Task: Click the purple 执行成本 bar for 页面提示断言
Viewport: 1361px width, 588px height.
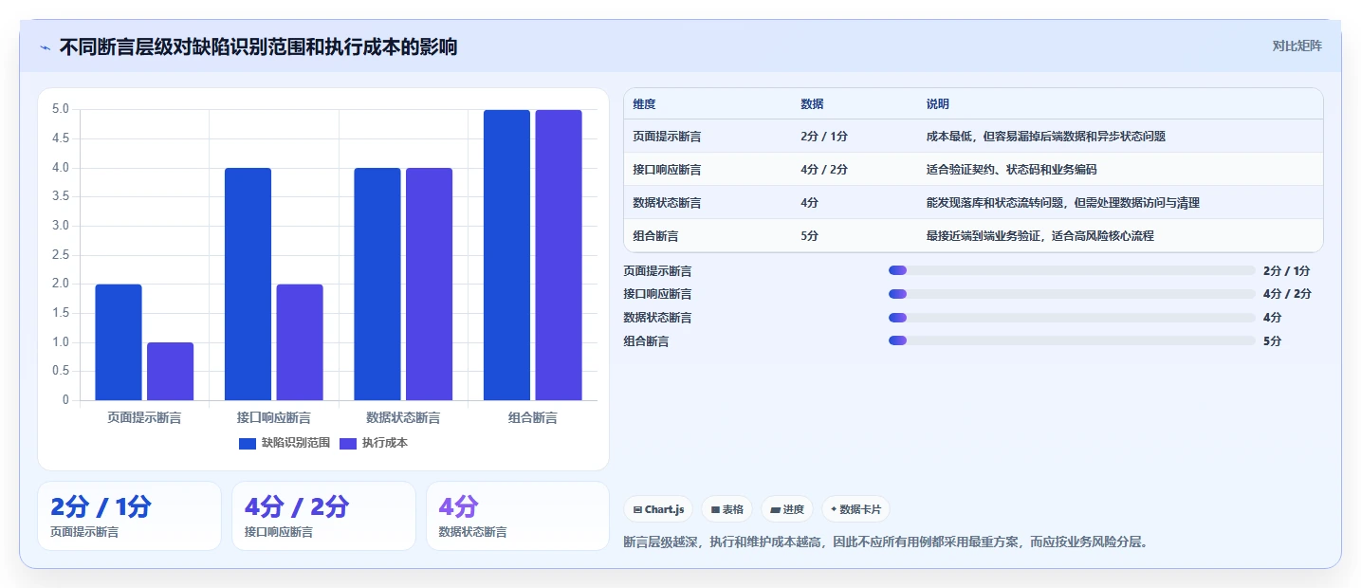Action: coord(170,372)
